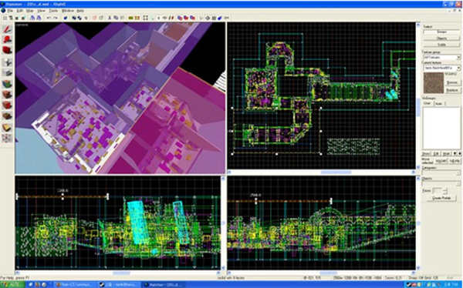Pick the Block creation tool
Screen dimensions: 463x288
[x=7, y=73]
